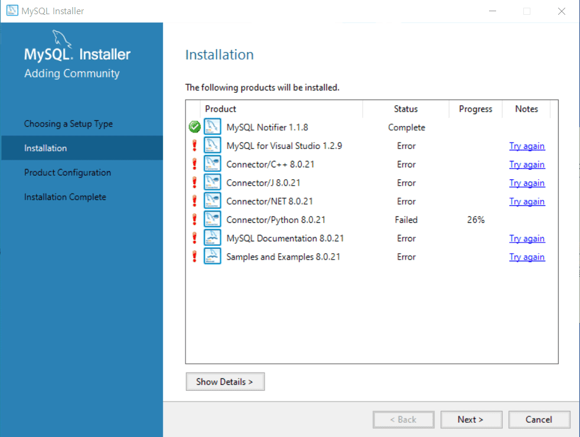
Task: Go to Choosing a Setup Type step
Action: click(69, 124)
